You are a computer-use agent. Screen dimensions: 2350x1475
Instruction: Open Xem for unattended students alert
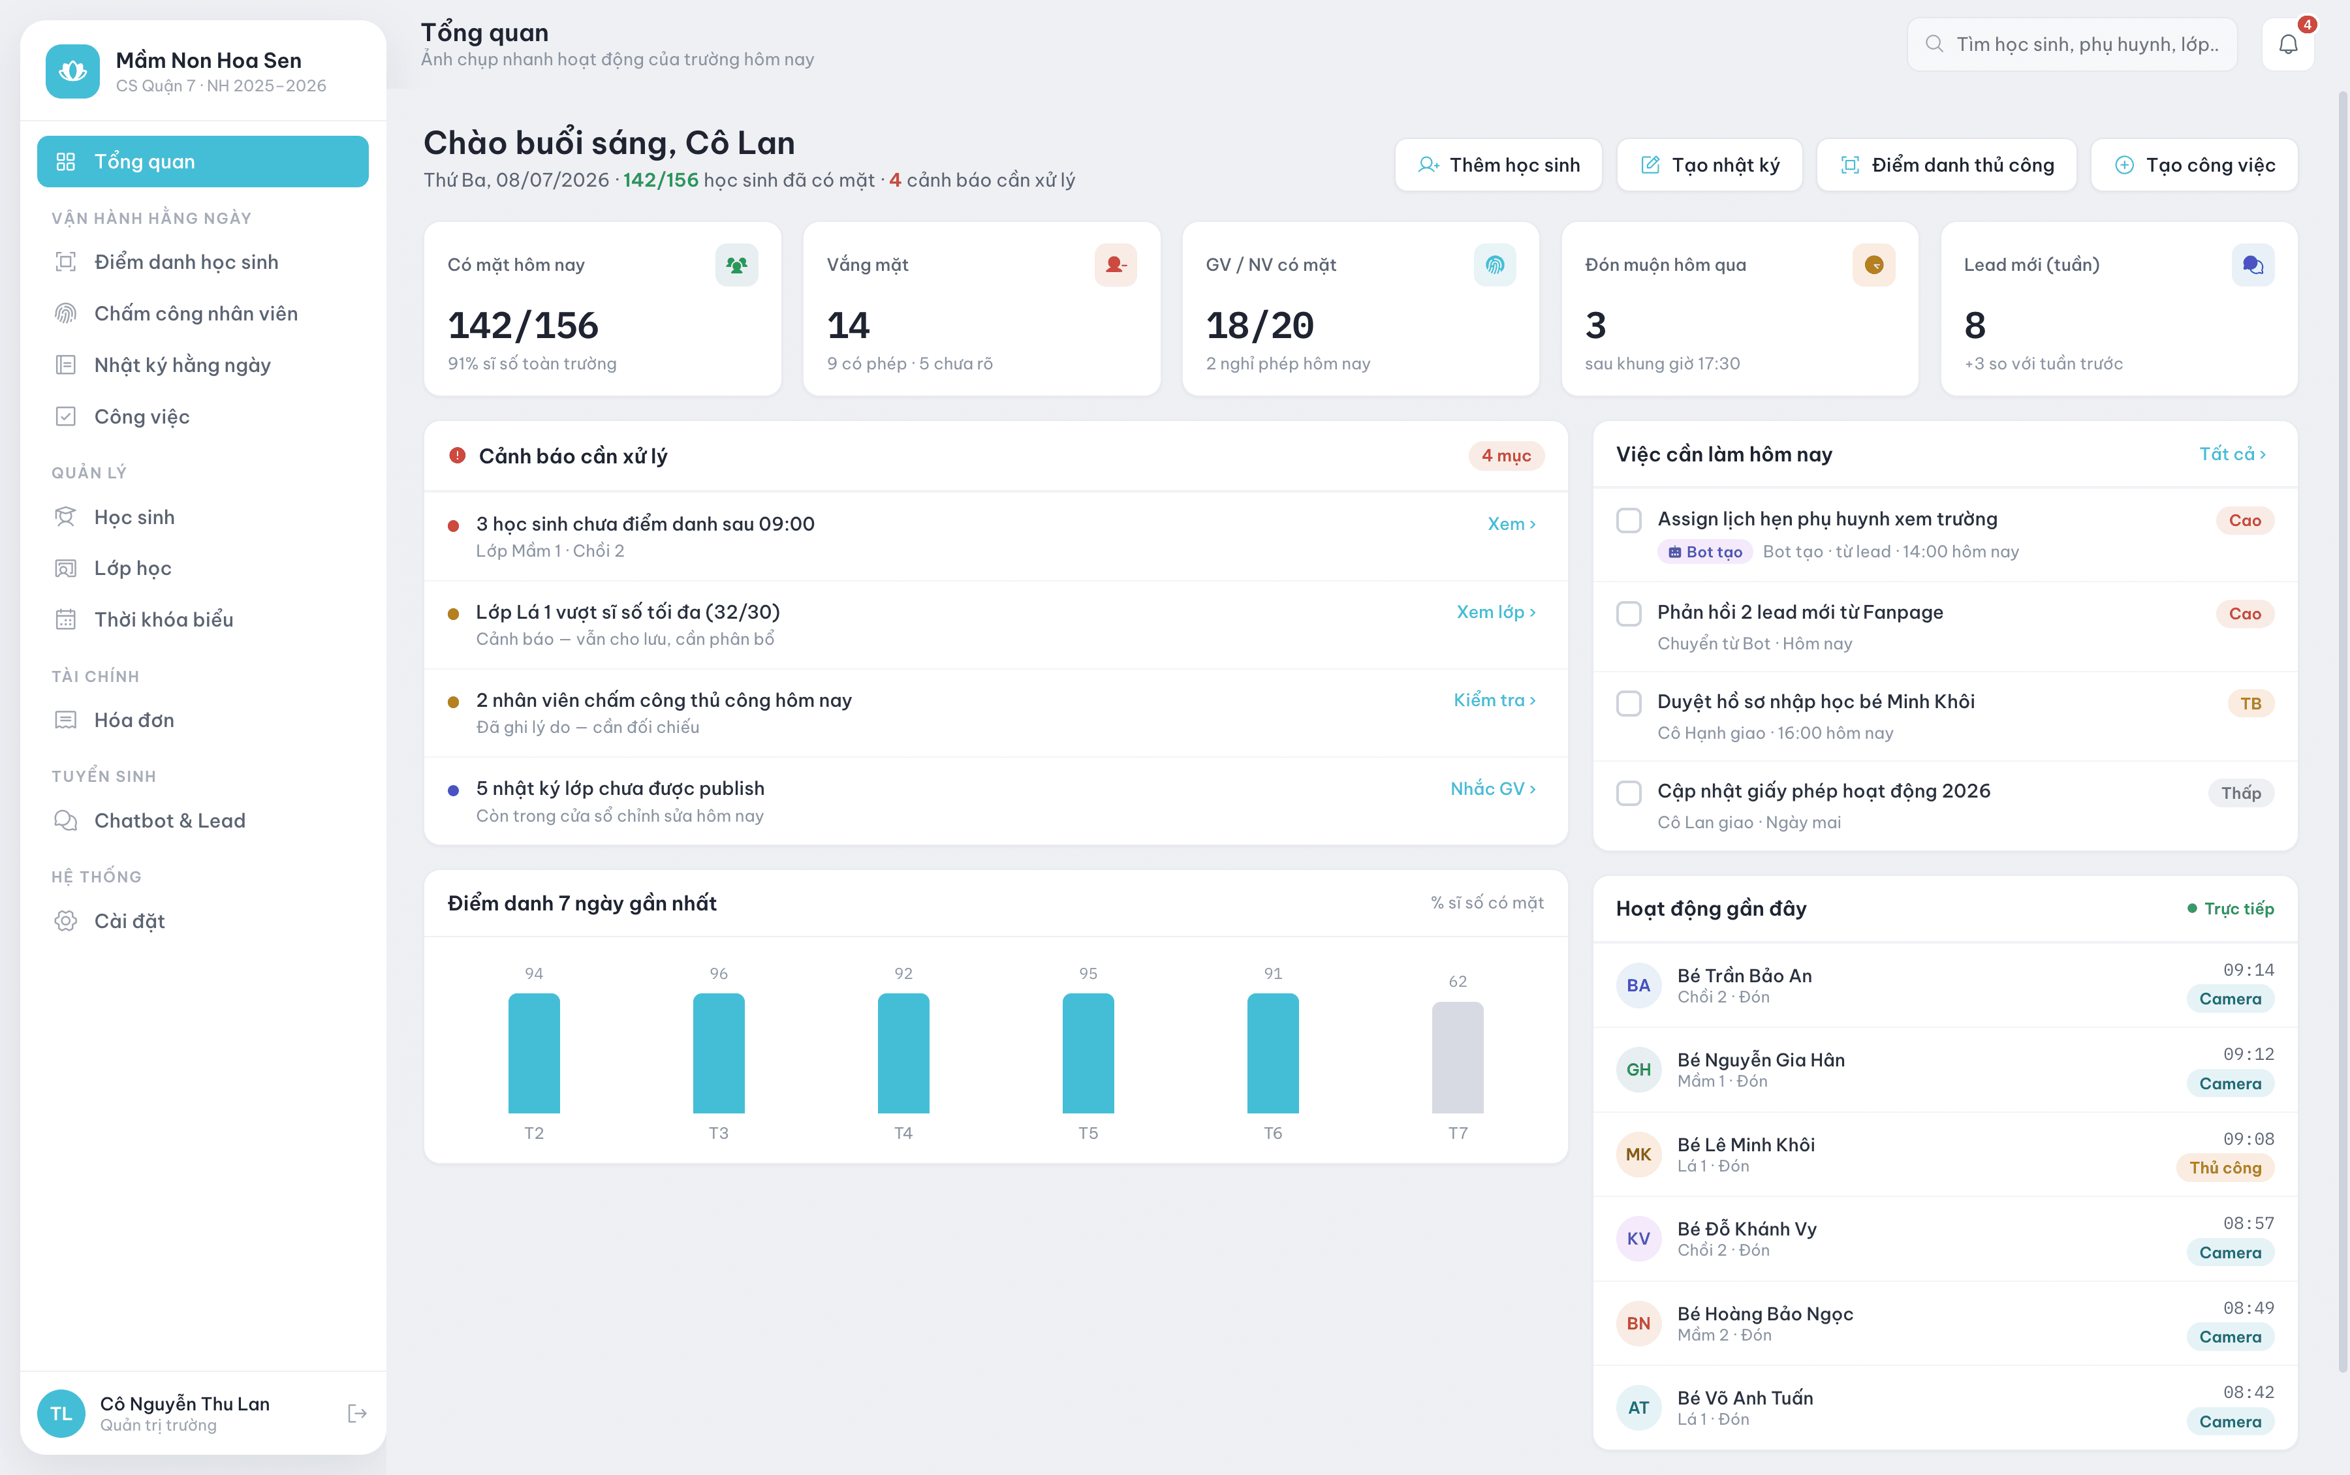(1512, 524)
